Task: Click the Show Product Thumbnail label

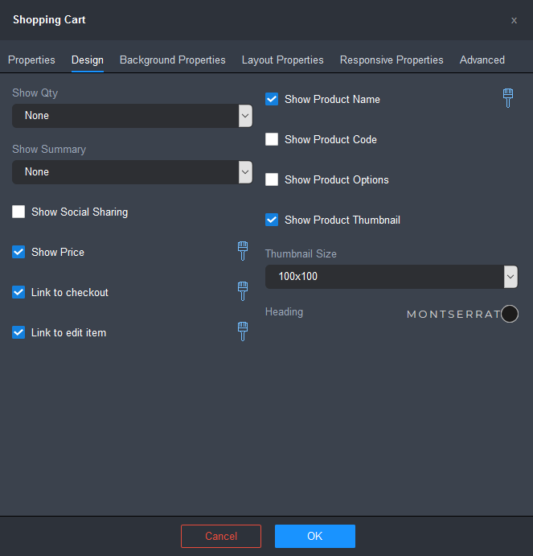Action: click(342, 220)
